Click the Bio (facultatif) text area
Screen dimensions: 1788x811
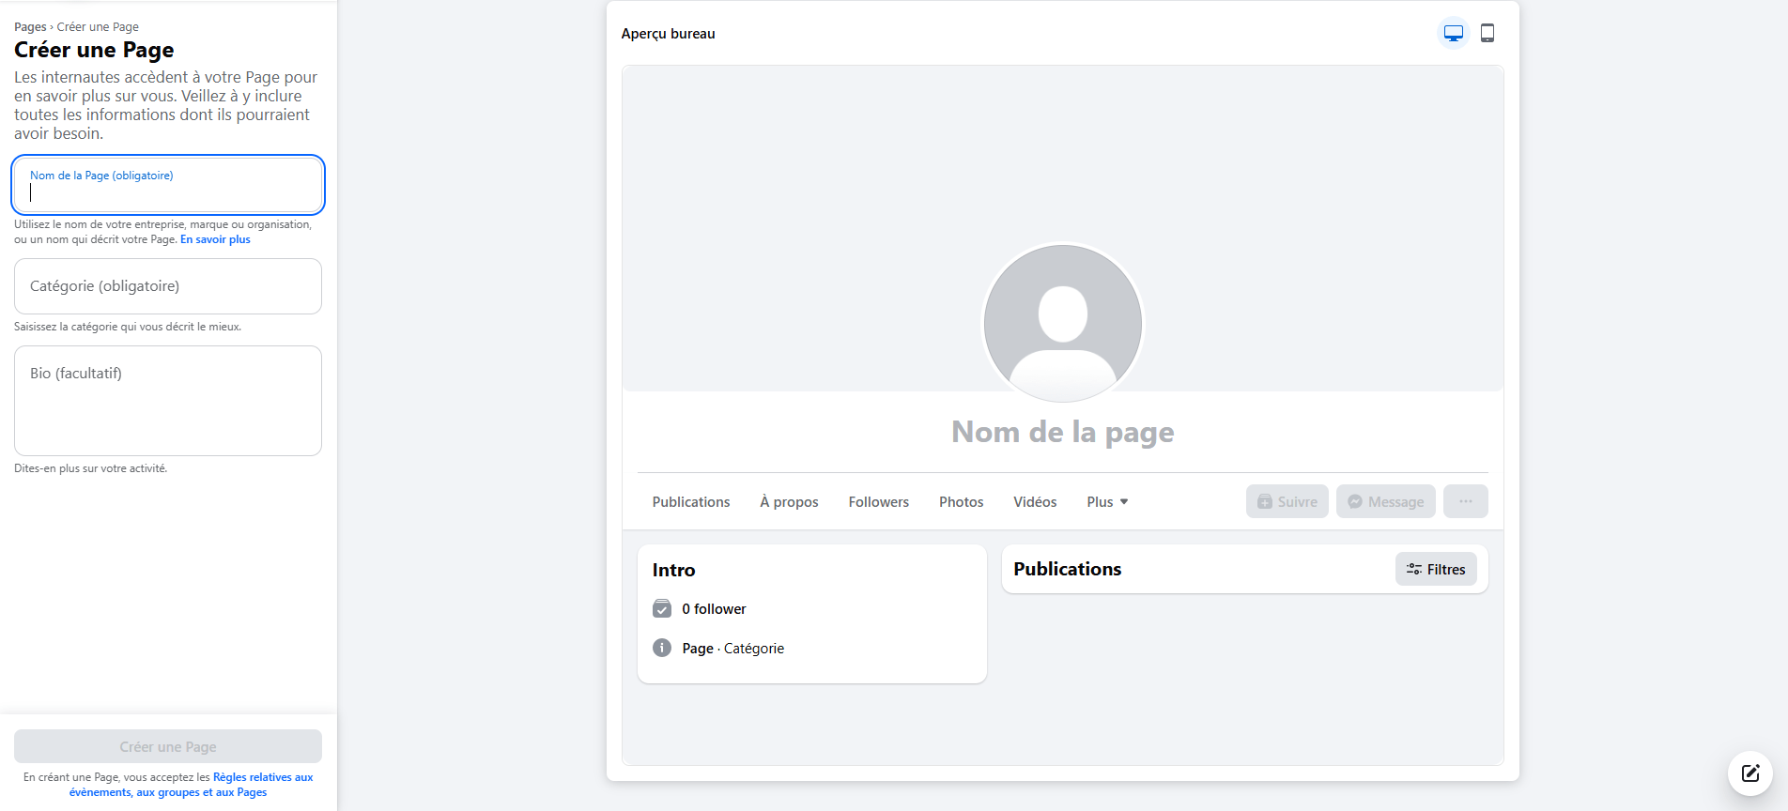[168, 401]
